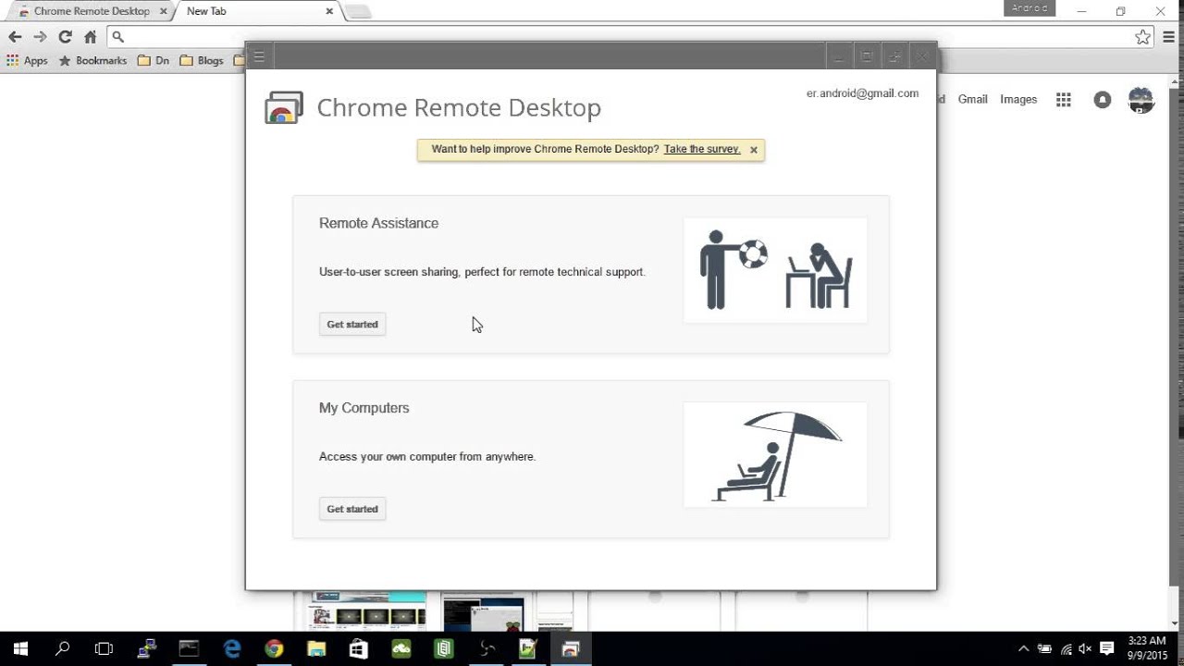1184x666 pixels.
Task: Open Windows taskbar search
Action: 63,649
